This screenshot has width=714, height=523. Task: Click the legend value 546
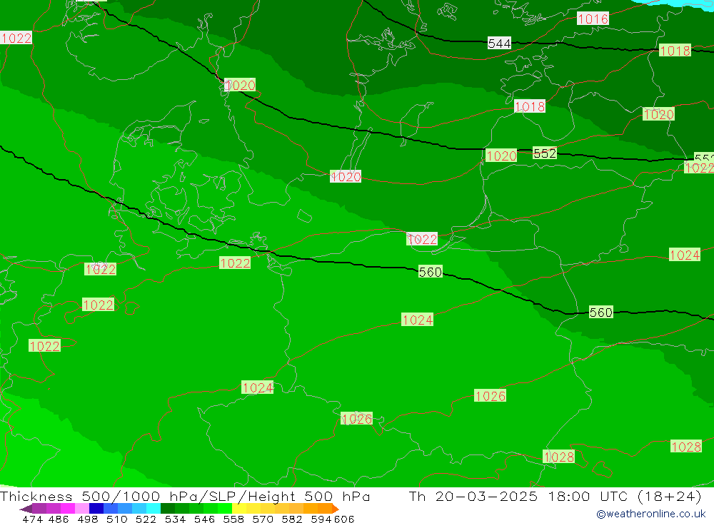204,519
